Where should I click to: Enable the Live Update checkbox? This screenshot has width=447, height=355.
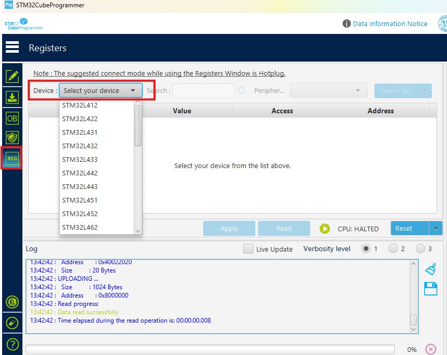[248, 249]
